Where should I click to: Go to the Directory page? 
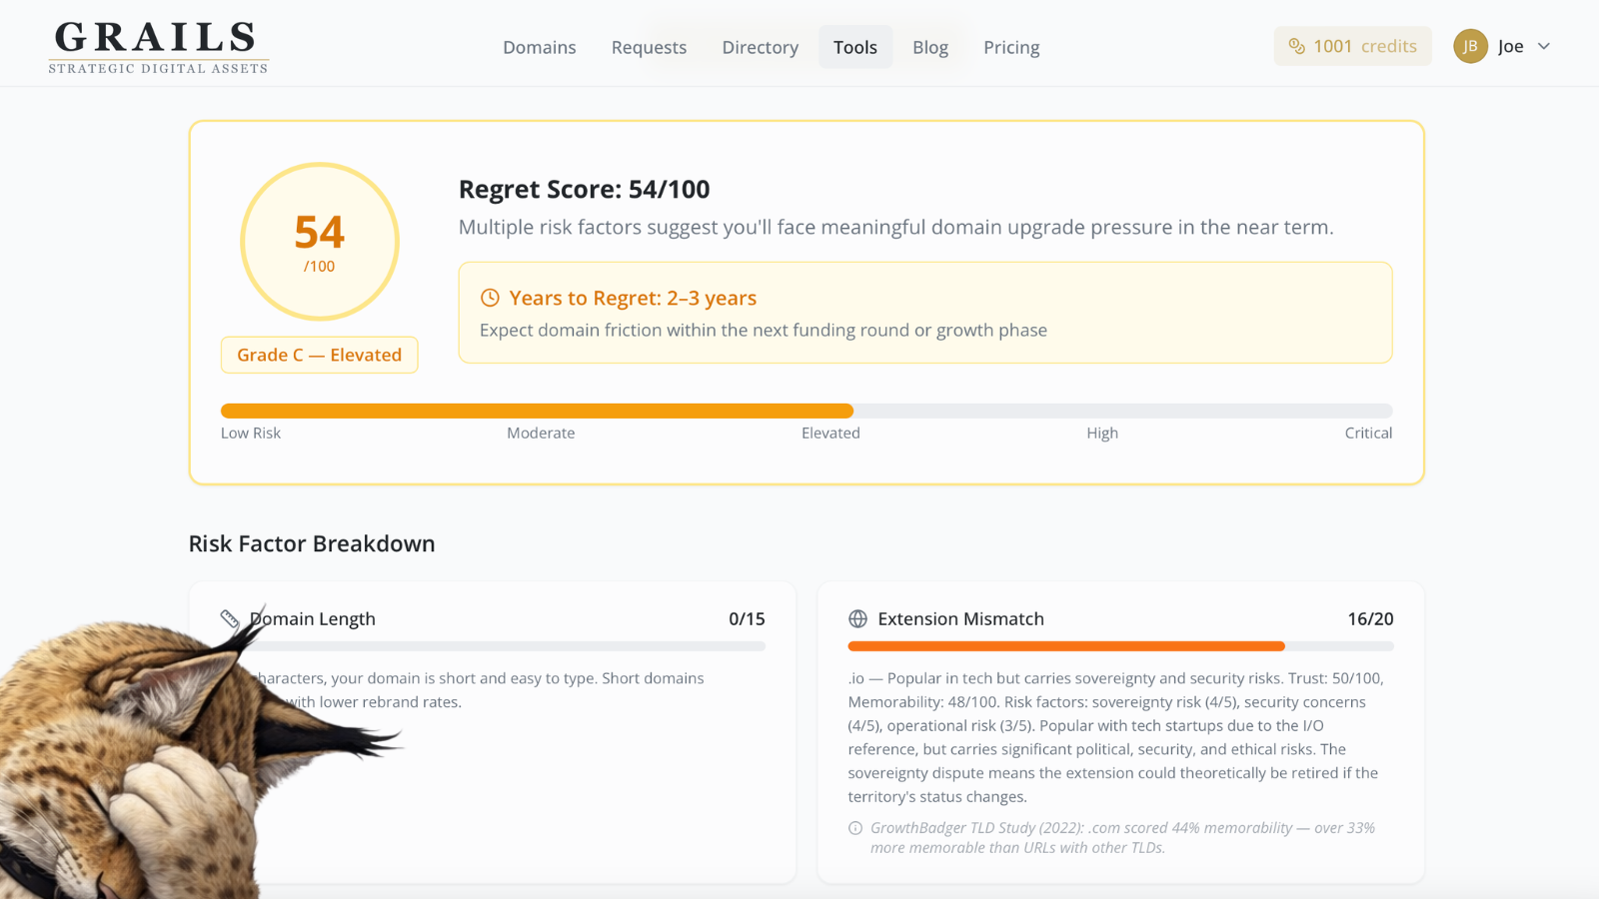[x=761, y=47]
